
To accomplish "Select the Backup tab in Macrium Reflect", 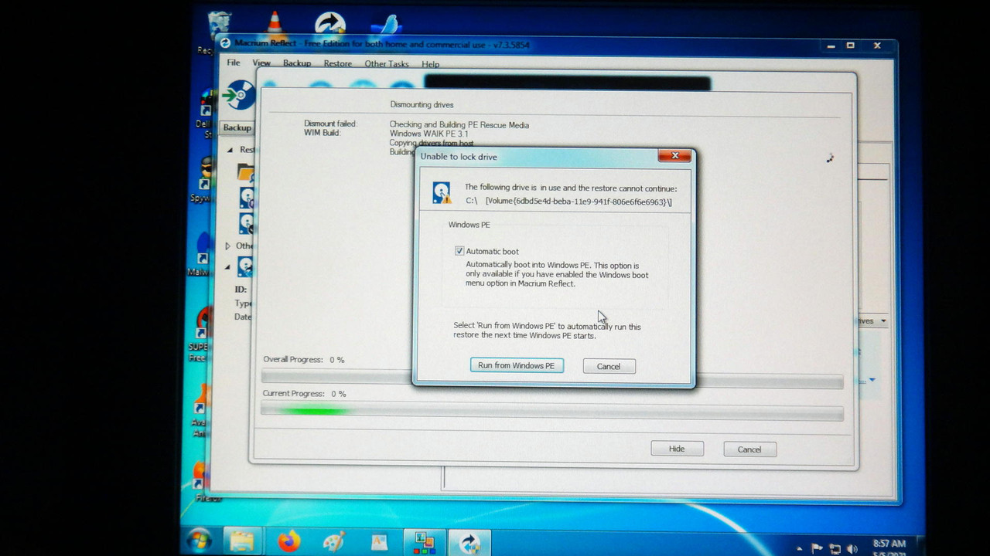I will pos(237,127).
